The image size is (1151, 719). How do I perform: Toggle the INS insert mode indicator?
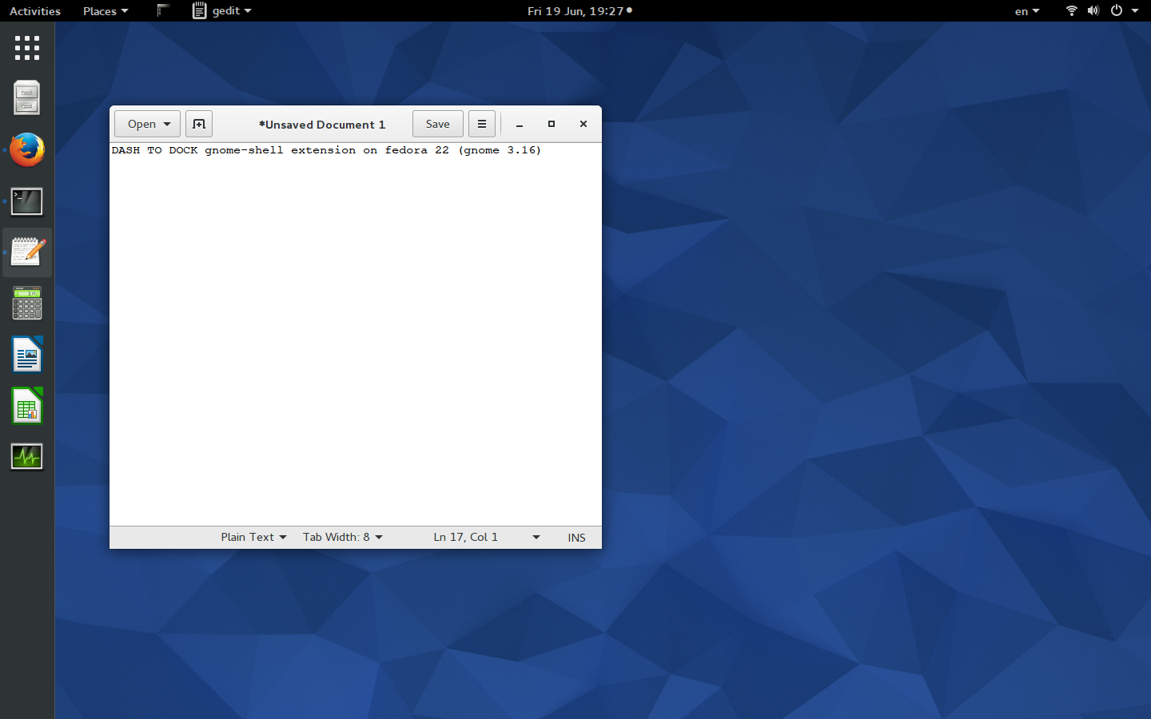(x=577, y=538)
